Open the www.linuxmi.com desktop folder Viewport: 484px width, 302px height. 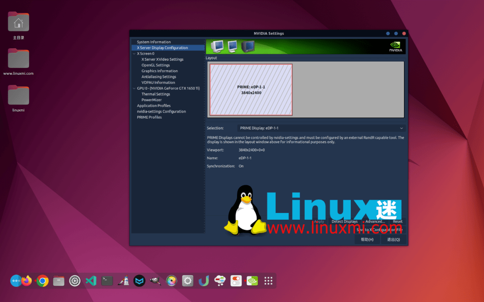[x=18, y=62]
